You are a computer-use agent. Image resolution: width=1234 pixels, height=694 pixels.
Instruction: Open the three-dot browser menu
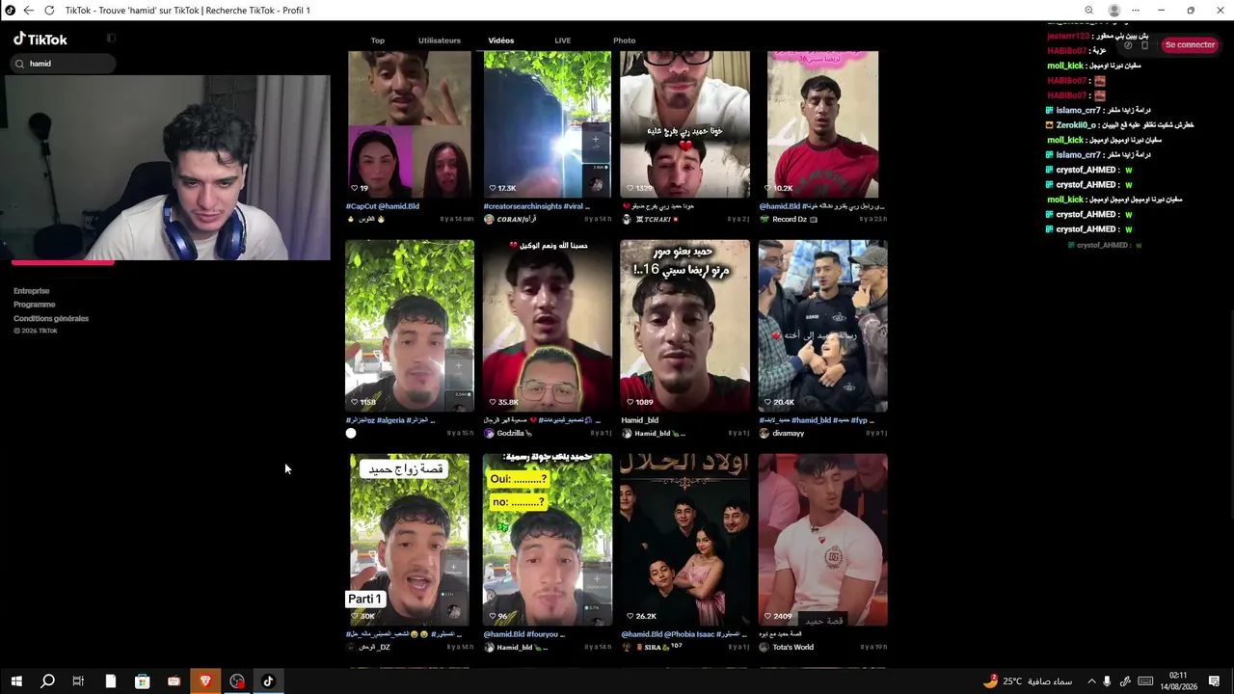tap(1134, 11)
